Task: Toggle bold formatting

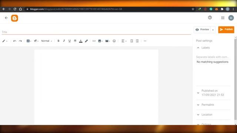Action: pos(59,41)
